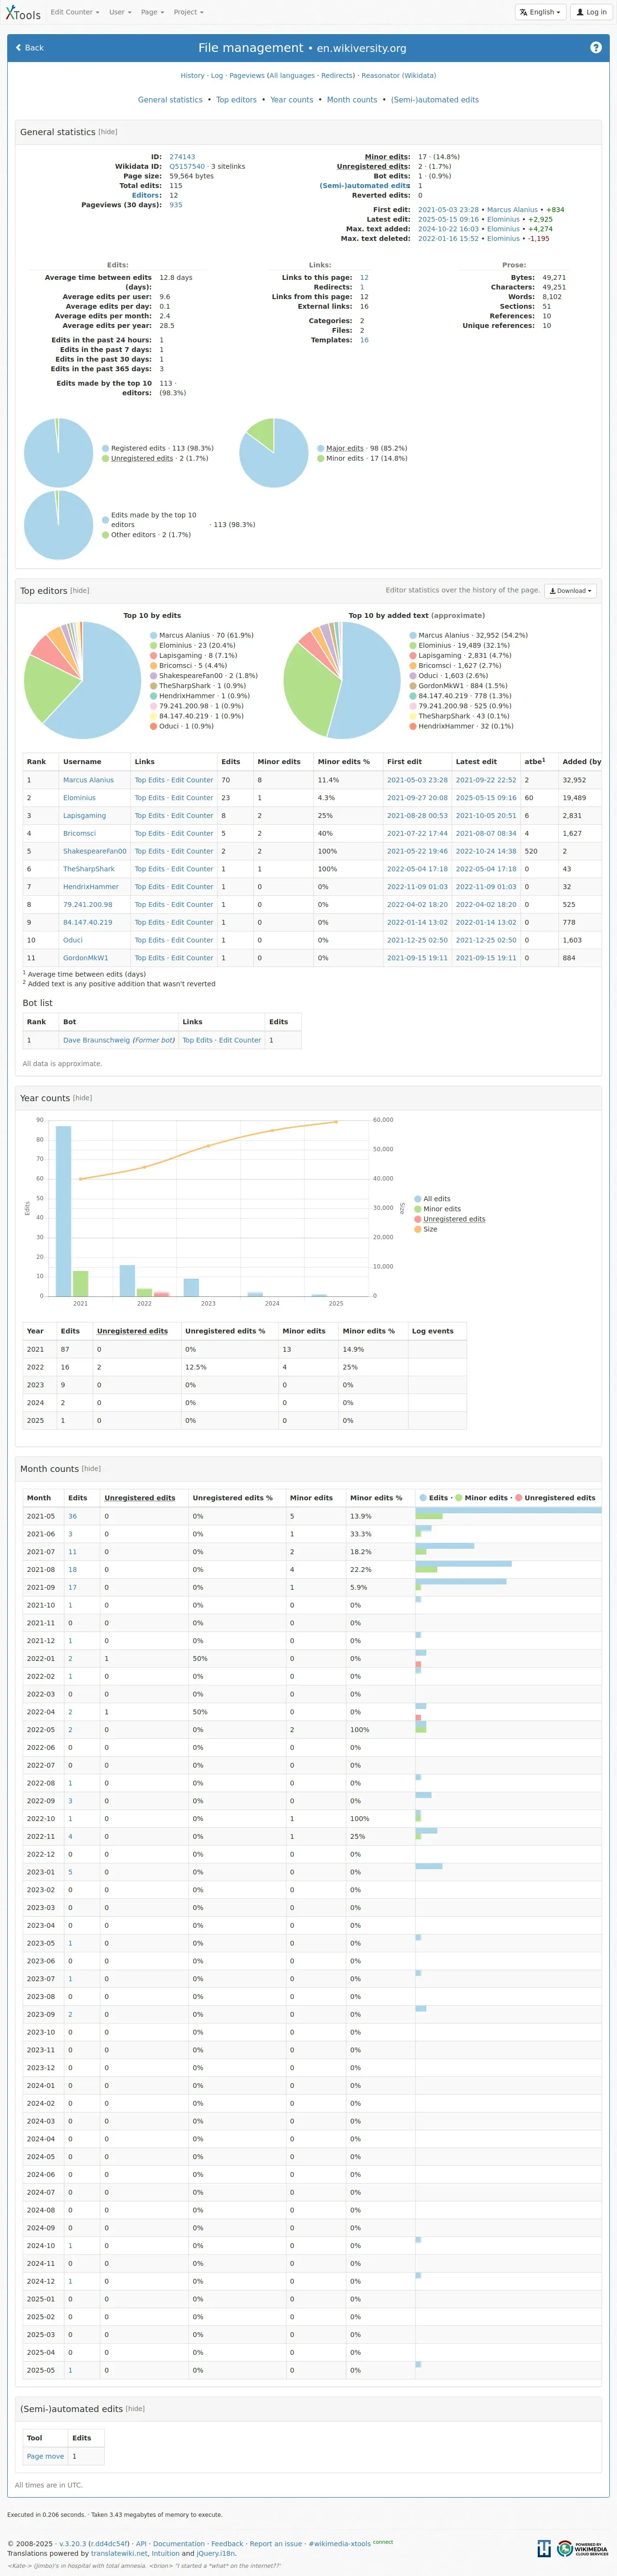Open the Intuition footer link
617x2576 pixels.
coord(165,2553)
